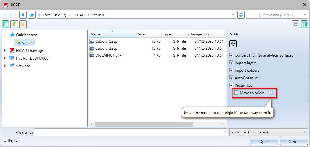This screenshot has height=147, width=310.
Task: Navigate to Local Disk (C:) breadcrumb
Action: [55, 15]
